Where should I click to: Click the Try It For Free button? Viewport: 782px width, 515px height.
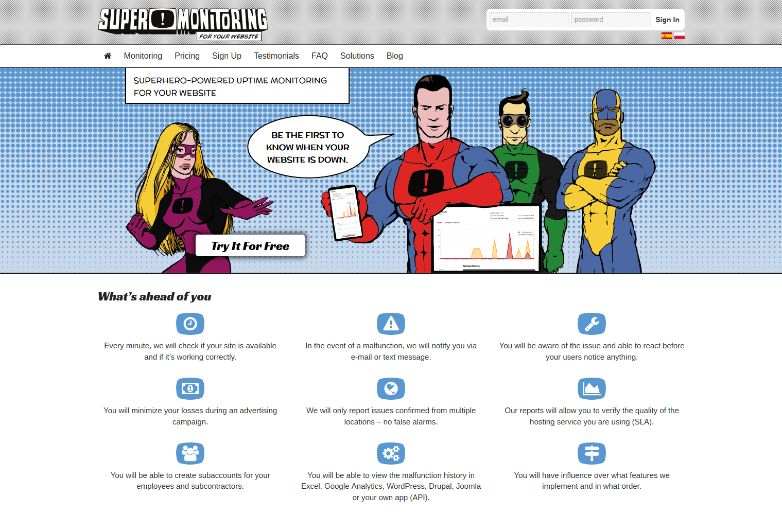click(250, 245)
